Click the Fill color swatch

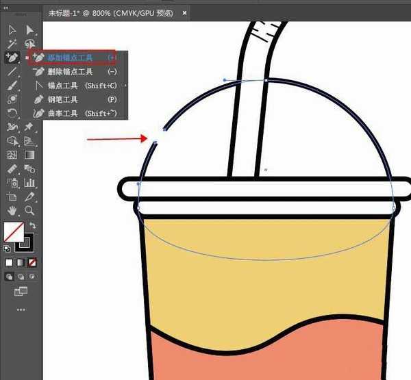click(14, 231)
